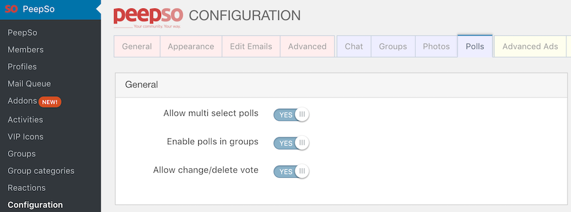The height and width of the screenshot is (212, 571).
Task: Open the Photos tab
Action: coord(436,47)
